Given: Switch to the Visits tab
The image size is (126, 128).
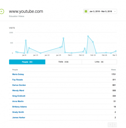Looking at the screenshot, I should pos(64,62).
